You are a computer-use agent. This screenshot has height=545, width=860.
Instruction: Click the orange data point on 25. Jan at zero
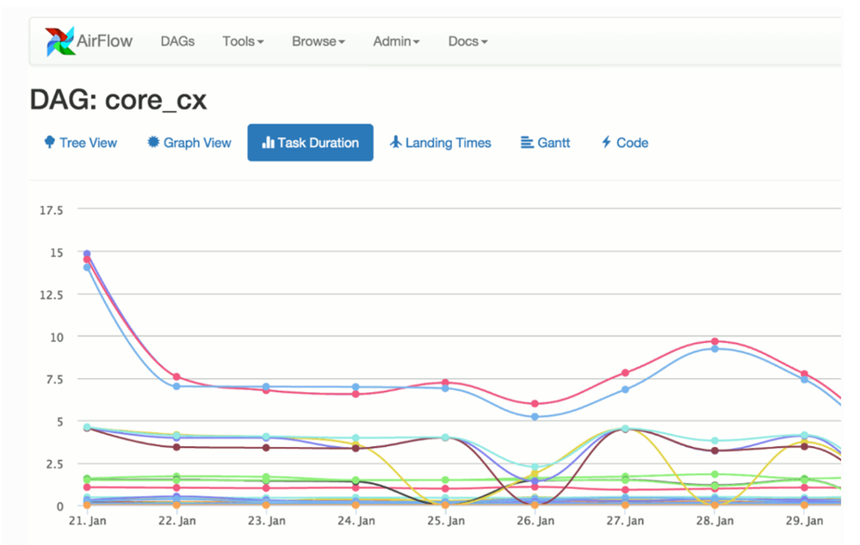[x=445, y=505]
